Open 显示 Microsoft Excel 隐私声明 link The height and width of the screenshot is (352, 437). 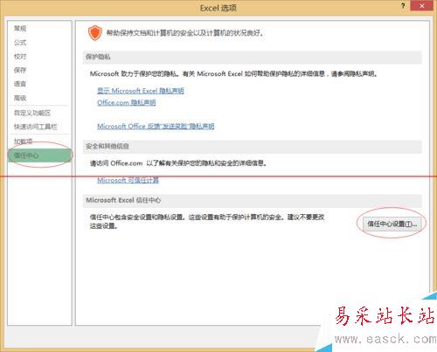coord(141,91)
